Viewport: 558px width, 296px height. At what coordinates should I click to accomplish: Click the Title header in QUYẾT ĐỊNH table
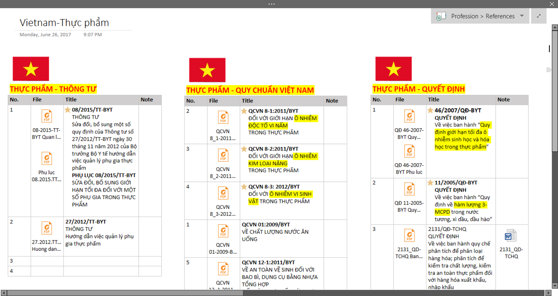(x=433, y=99)
